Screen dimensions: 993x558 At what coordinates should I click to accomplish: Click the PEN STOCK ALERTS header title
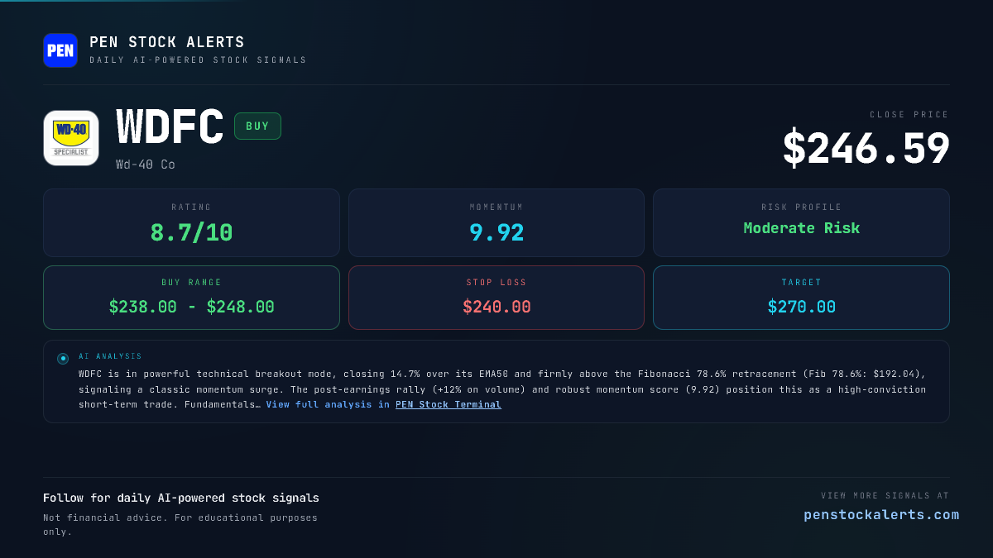point(167,42)
